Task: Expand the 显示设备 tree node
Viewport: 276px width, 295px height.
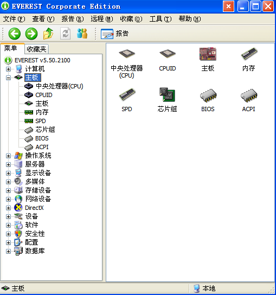Action: pyautogui.click(x=8, y=173)
